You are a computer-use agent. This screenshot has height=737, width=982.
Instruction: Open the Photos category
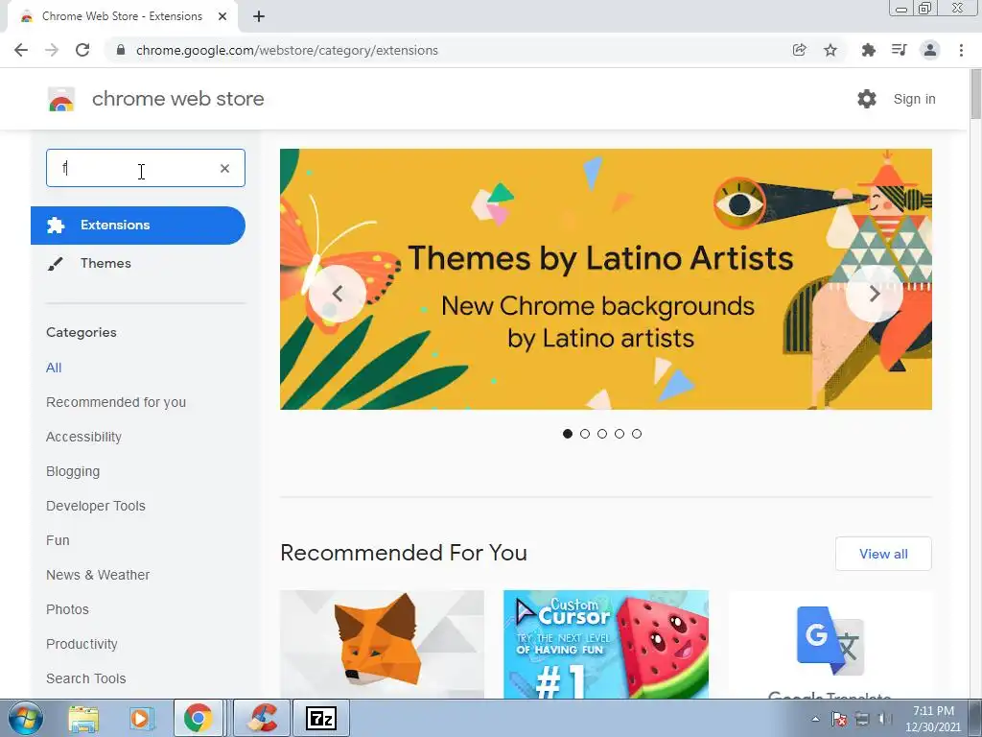[x=68, y=609]
